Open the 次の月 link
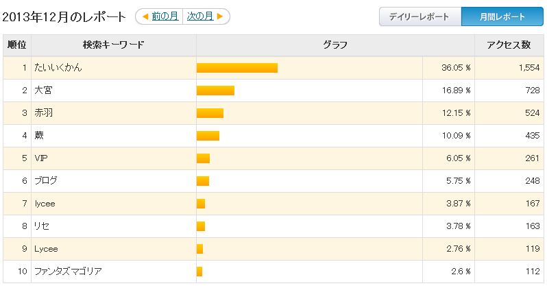The height and width of the screenshot is (288, 547). (x=200, y=16)
